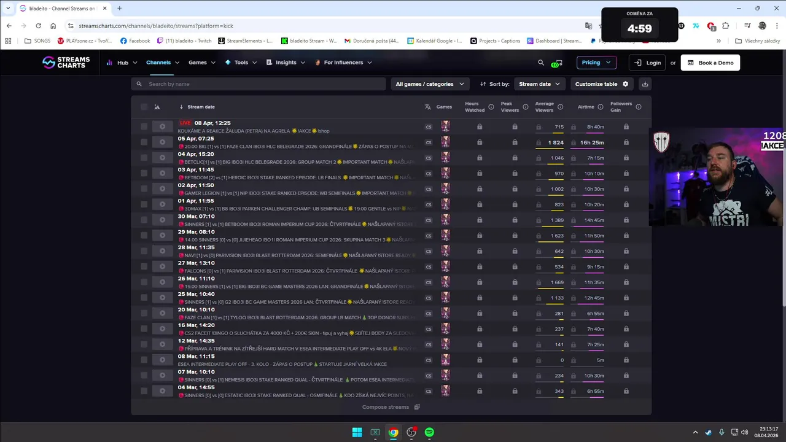
Task: Click the Streams Charts logo
Action: [x=66, y=63]
